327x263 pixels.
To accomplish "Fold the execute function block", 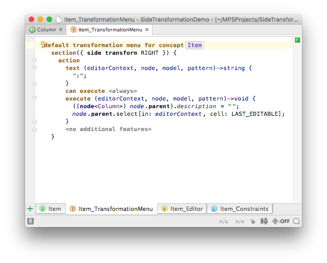I will tap(35, 98).
